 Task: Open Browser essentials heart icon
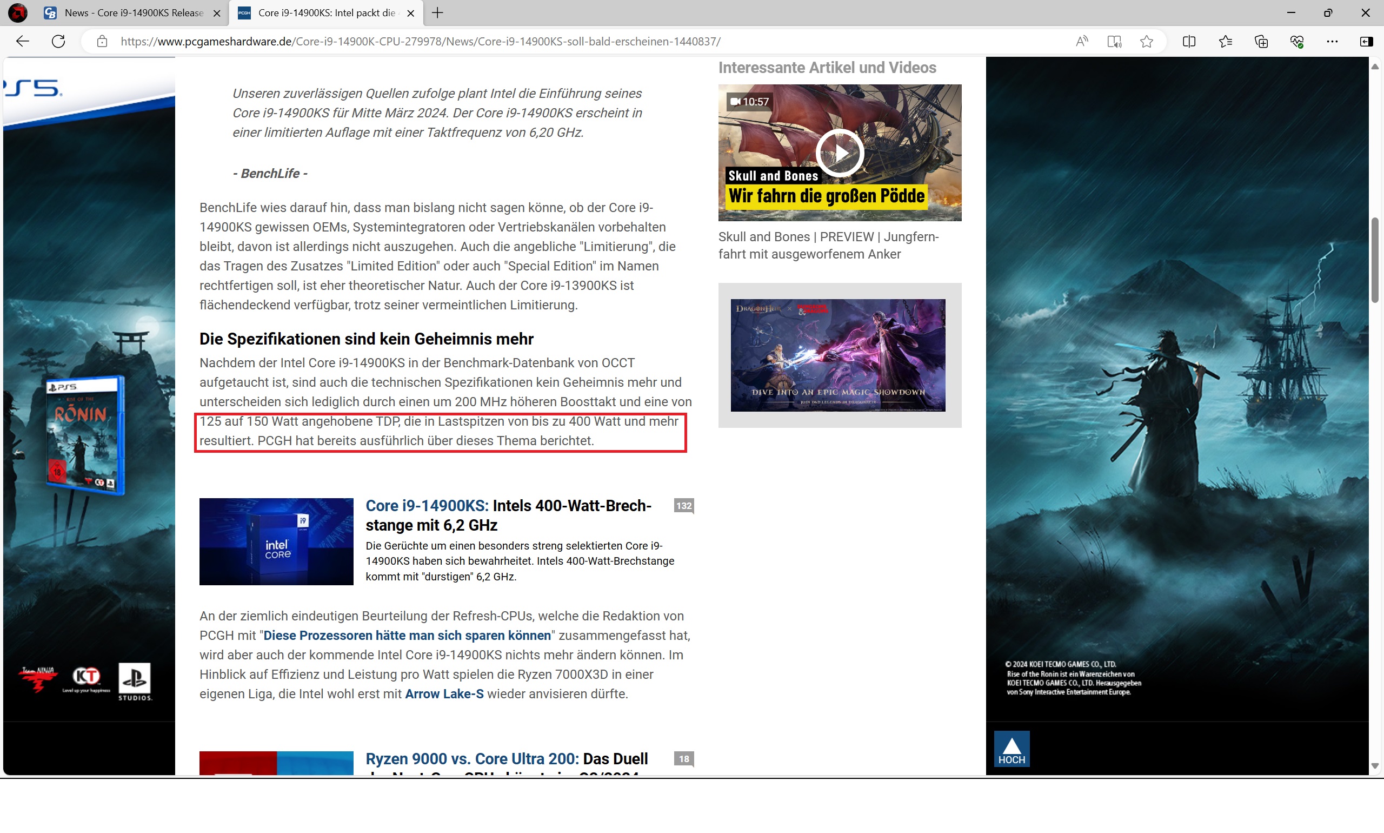1296,42
